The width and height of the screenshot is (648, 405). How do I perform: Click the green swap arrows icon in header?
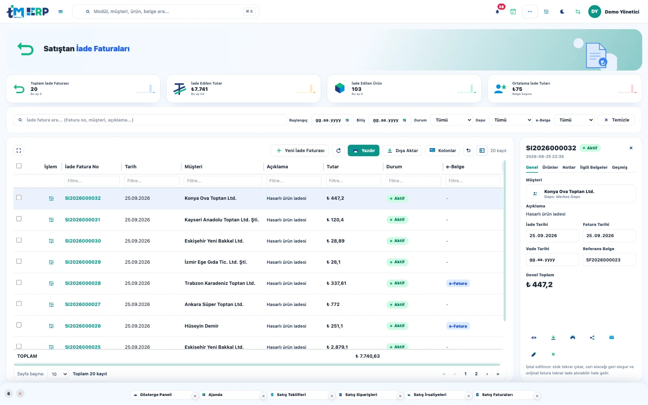[578, 12]
